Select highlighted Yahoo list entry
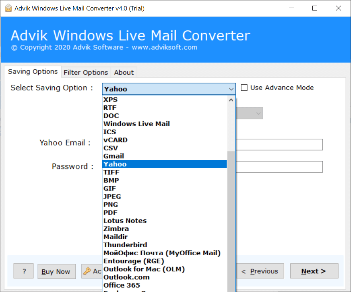351x292 pixels. (165, 164)
